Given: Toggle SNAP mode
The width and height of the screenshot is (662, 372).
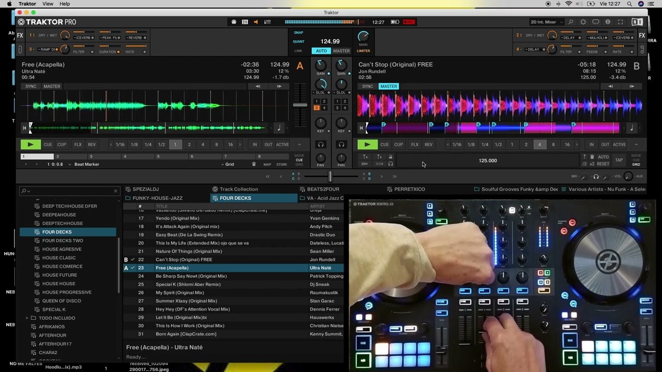Looking at the screenshot, I should 298,33.
